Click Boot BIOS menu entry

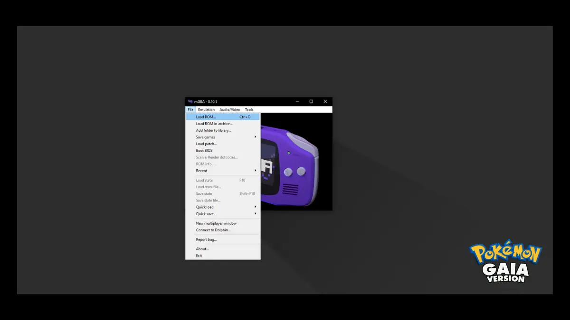coord(223,150)
